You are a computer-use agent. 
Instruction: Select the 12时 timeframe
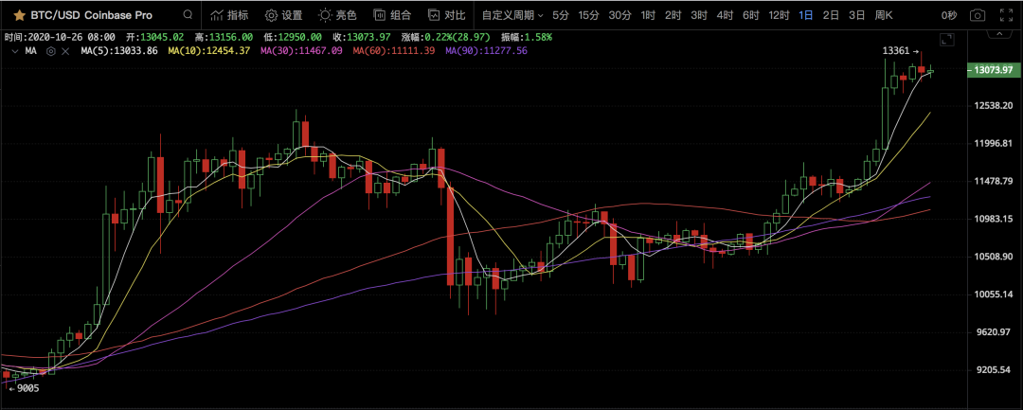point(779,14)
